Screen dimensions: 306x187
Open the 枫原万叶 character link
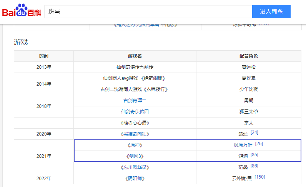[x=243, y=145]
